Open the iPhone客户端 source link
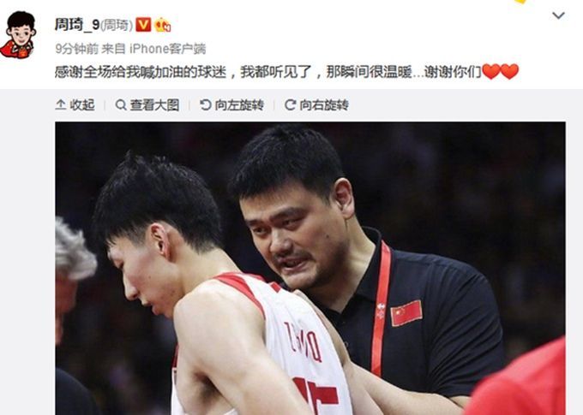The height and width of the screenshot is (415, 583). (x=168, y=49)
